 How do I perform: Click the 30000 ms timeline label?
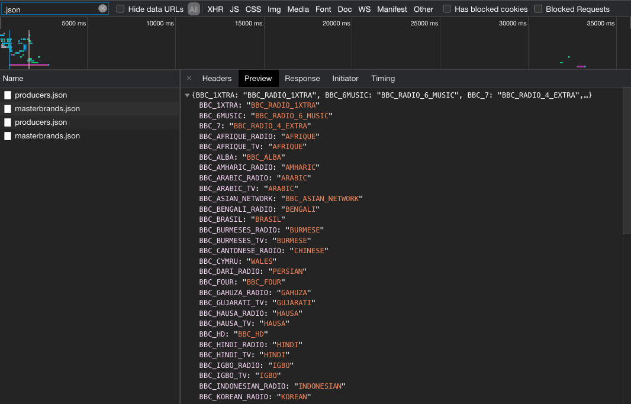[513, 23]
